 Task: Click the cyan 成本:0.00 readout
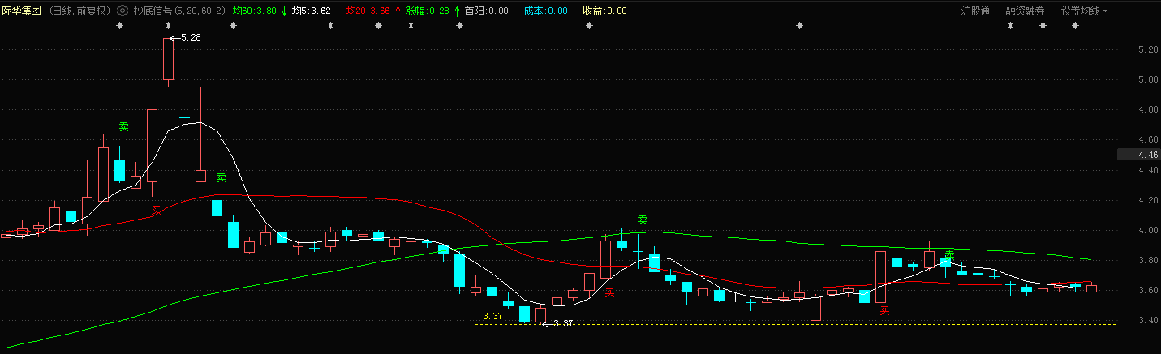pyautogui.click(x=545, y=11)
